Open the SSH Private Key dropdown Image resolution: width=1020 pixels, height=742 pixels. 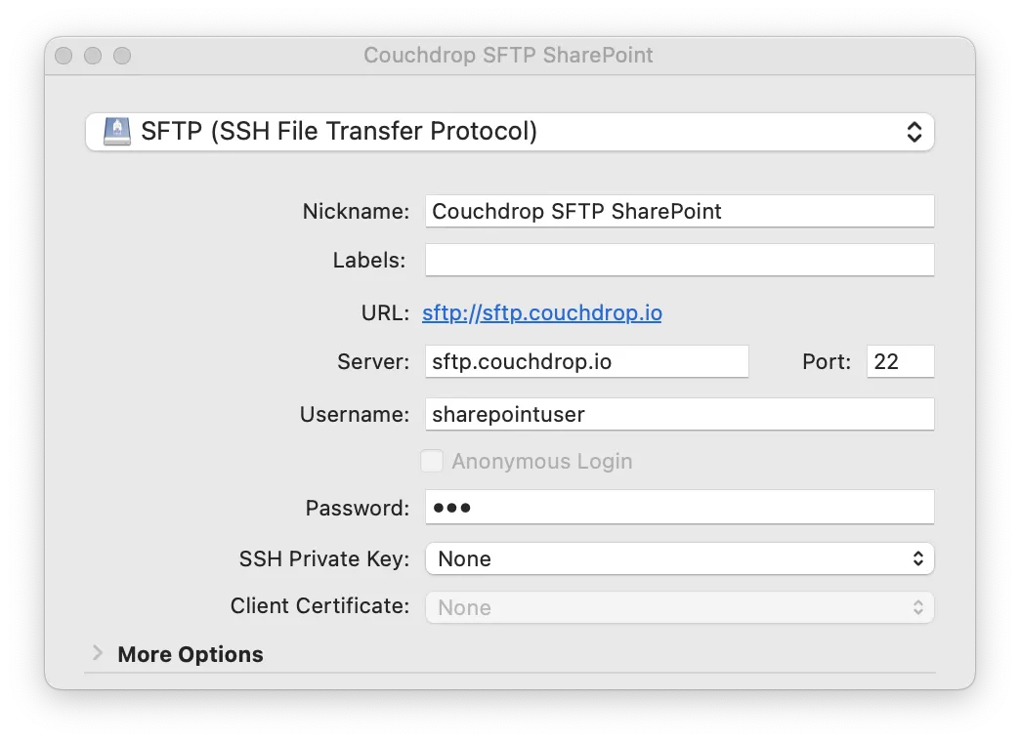(x=679, y=558)
